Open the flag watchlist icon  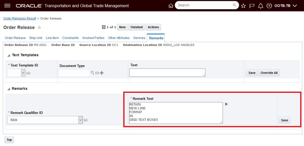point(252,6)
